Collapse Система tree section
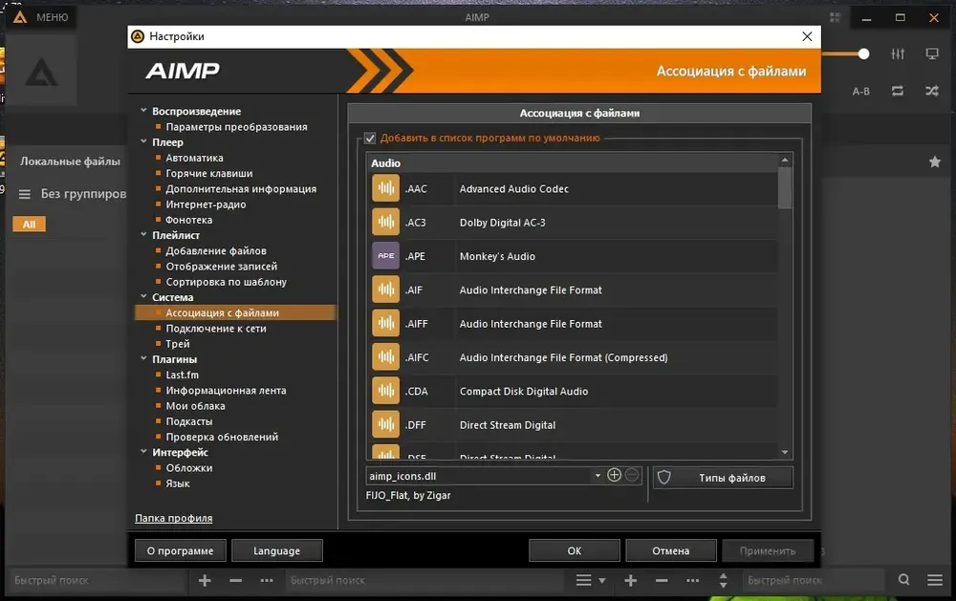The width and height of the screenshot is (956, 601). point(144,296)
